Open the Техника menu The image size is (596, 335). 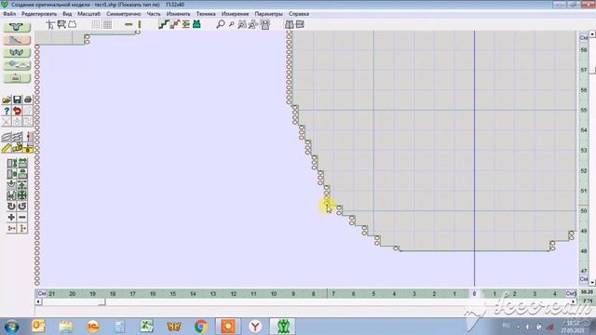coord(206,14)
